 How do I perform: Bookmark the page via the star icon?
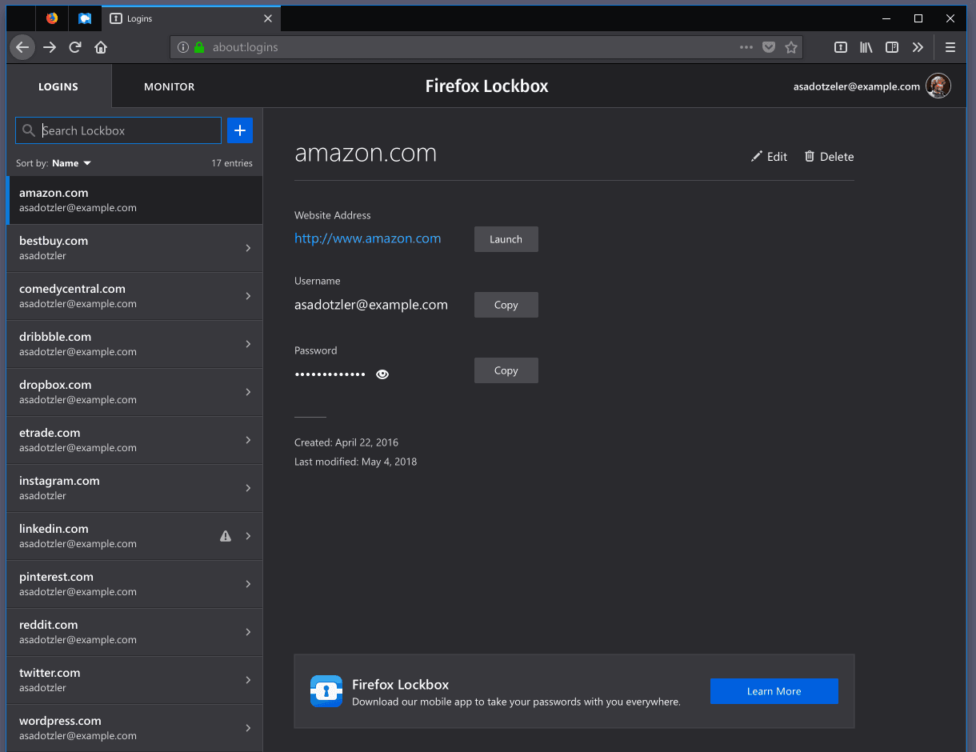(791, 47)
